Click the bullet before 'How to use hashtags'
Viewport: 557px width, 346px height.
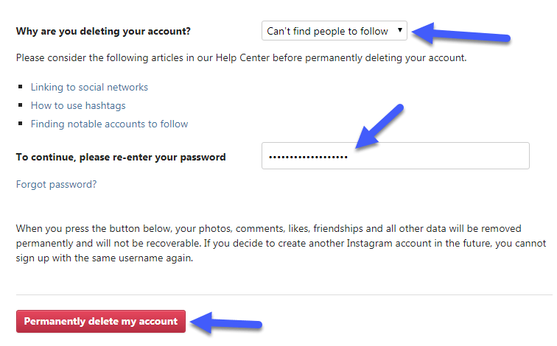tap(21, 106)
